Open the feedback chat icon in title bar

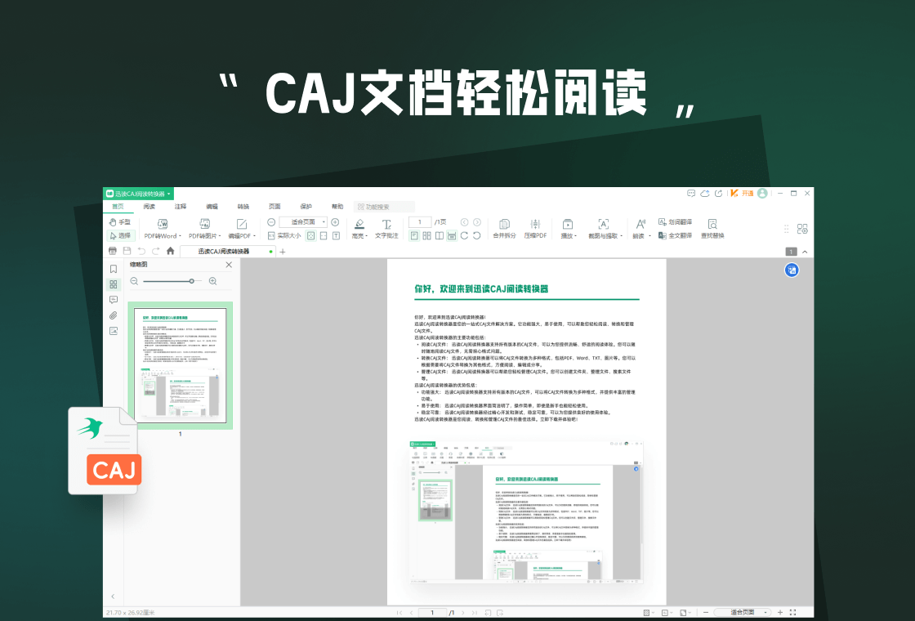691,193
